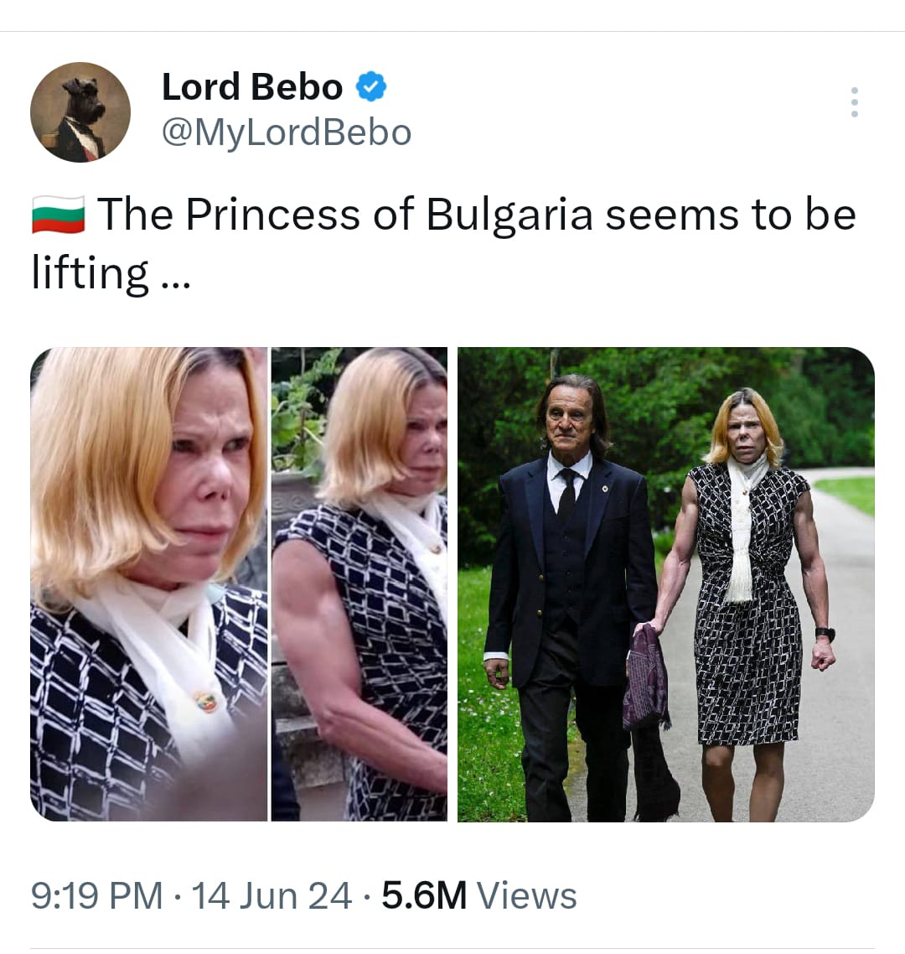Click the 9:19 PM timestamp

(96, 895)
